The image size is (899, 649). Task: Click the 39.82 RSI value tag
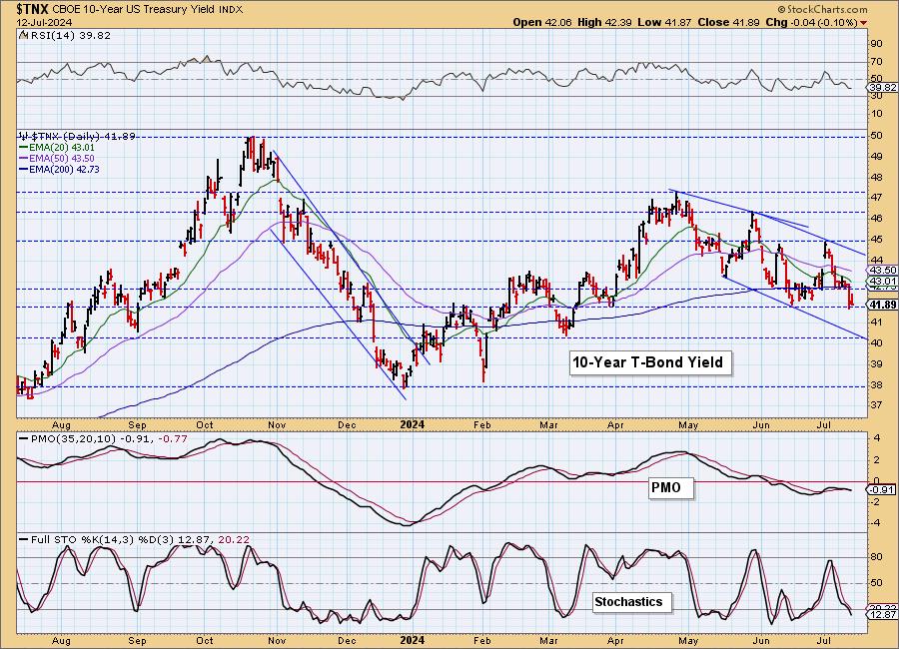[x=882, y=88]
